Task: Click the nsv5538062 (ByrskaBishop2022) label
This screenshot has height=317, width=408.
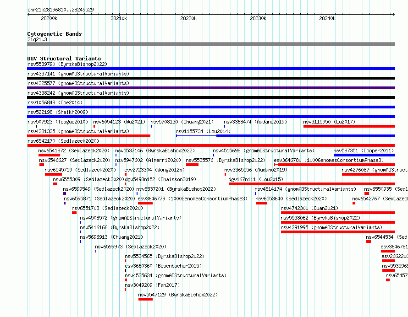Action: pyautogui.click(x=320, y=218)
